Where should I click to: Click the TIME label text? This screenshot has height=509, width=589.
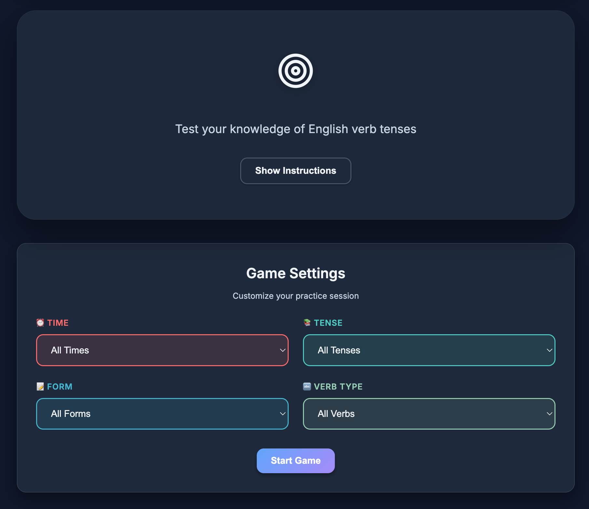tap(58, 323)
